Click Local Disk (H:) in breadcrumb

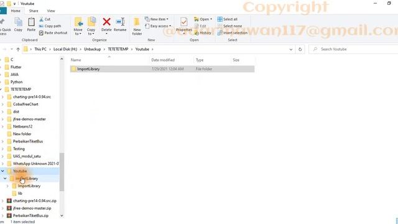coord(65,49)
